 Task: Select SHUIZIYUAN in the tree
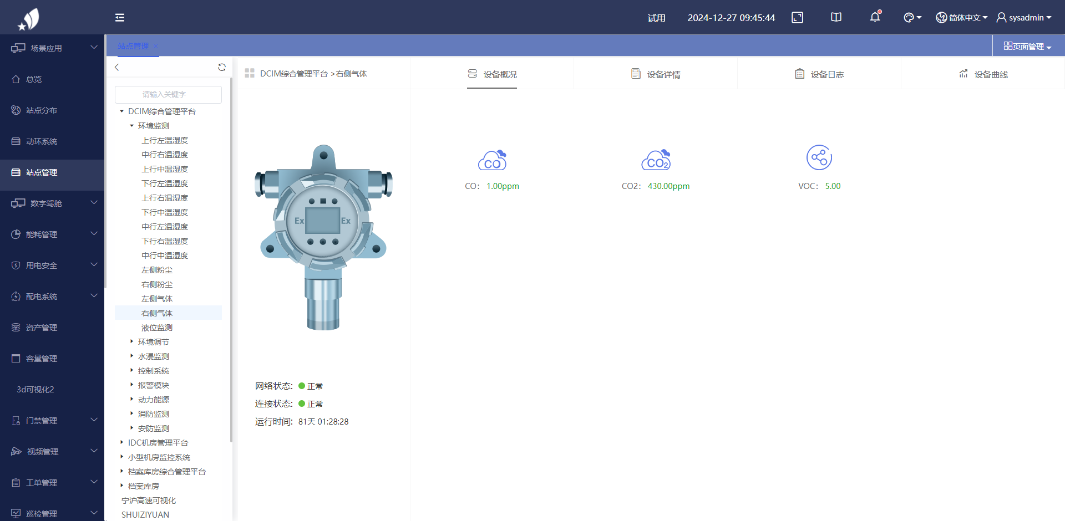[145, 515]
